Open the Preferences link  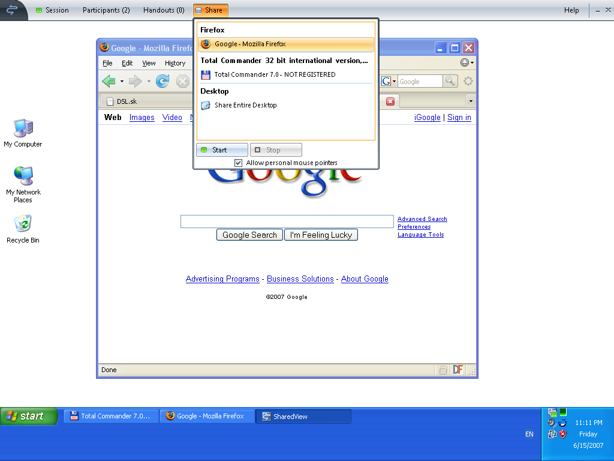[x=414, y=227]
